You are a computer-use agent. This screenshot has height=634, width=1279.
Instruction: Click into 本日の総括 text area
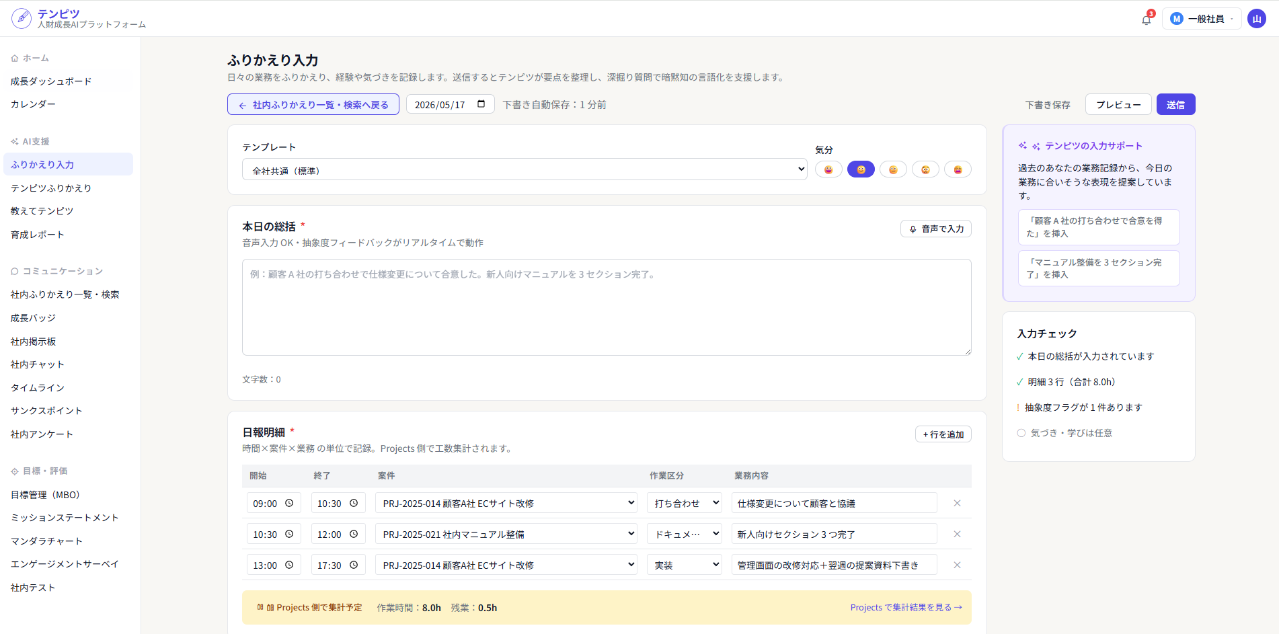pos(607,307)
